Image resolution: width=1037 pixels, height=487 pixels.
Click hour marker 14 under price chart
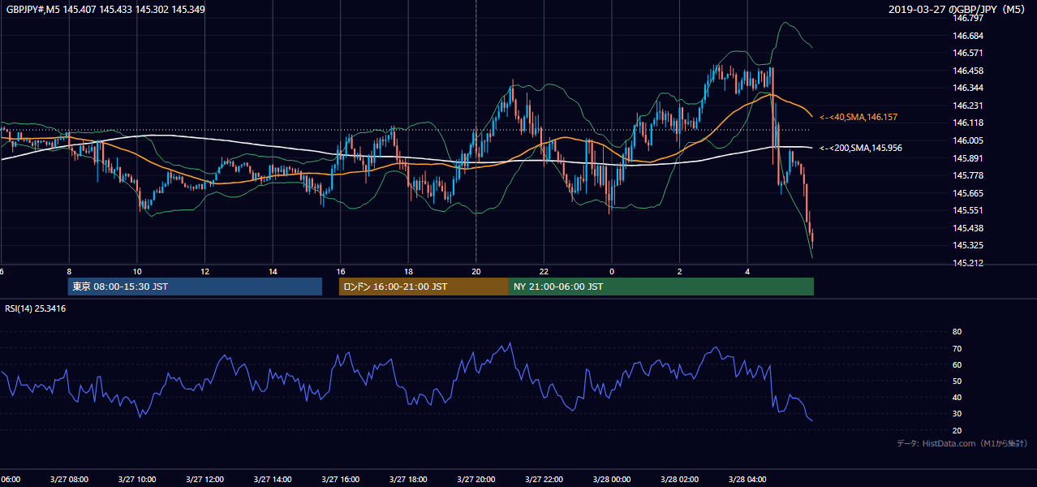click(x=273, y=271)
